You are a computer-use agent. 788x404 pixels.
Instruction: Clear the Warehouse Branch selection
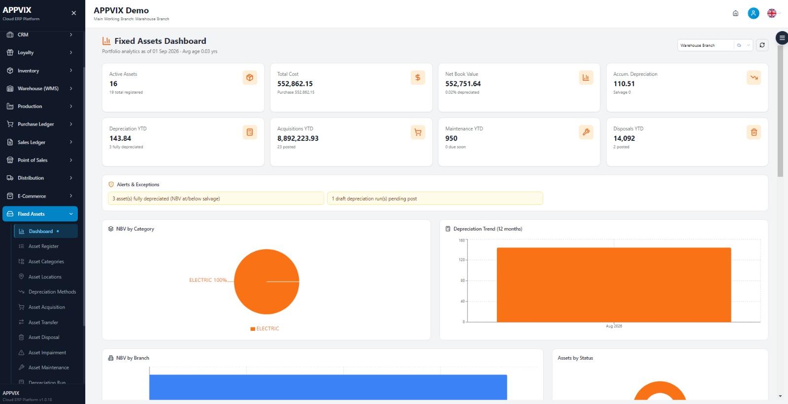tap(739, 45)
